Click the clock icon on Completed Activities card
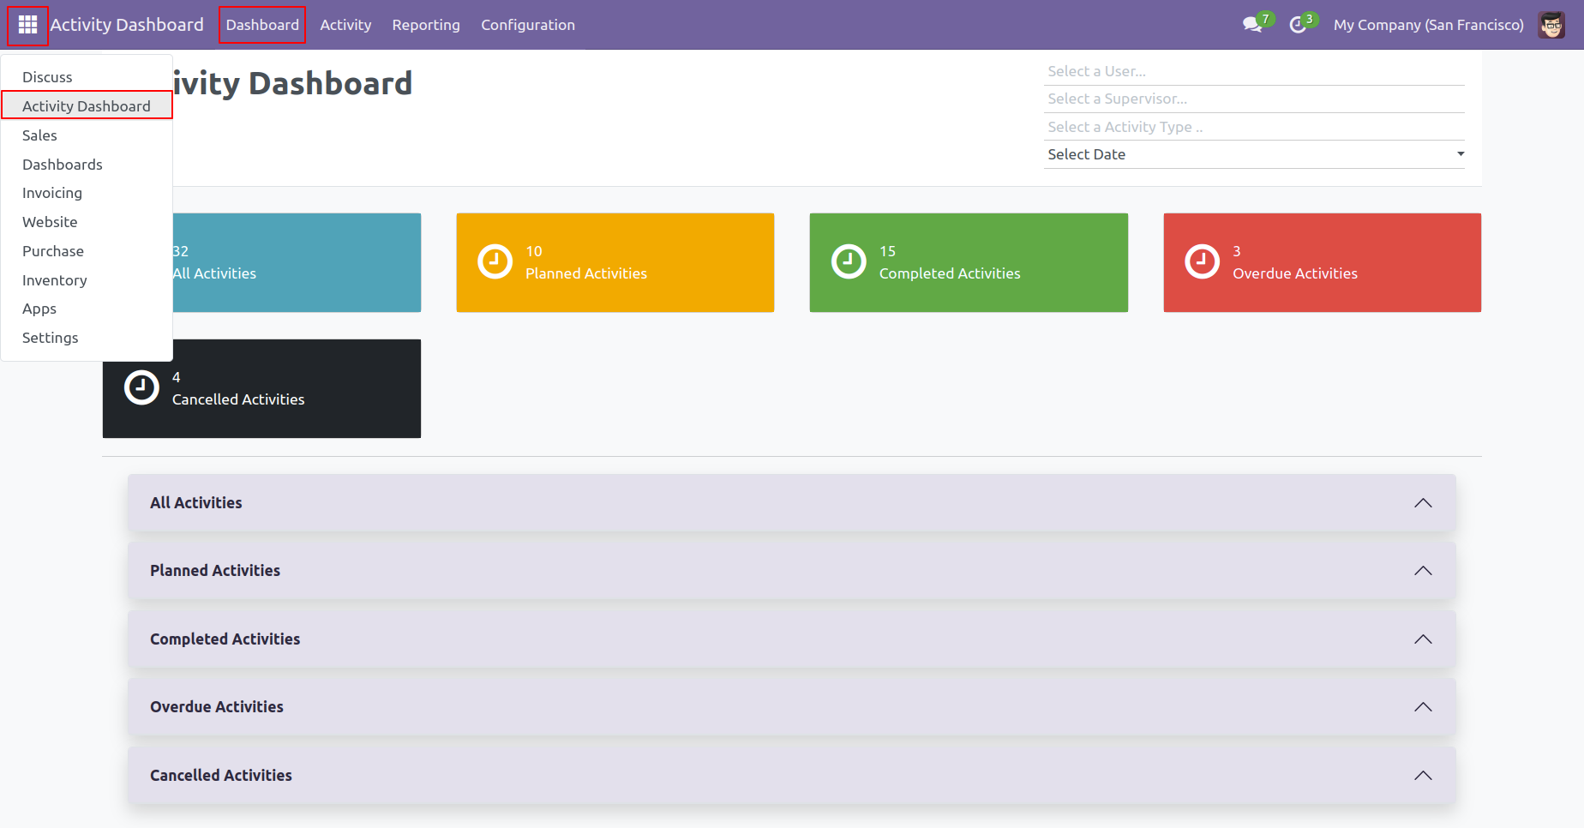 pos(849,262)
